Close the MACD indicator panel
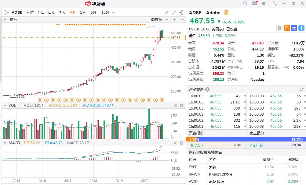 pos(175,143)
